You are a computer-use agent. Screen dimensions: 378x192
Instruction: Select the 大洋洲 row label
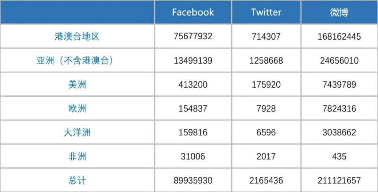coord(77,133)
